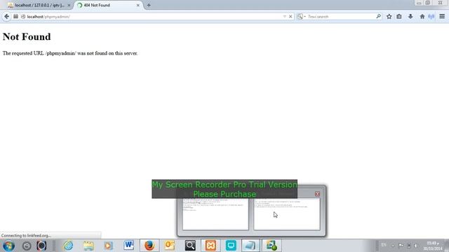Open the site identity globe icon
The width and height of the screenshot is (449, 252).
(23, 17)
